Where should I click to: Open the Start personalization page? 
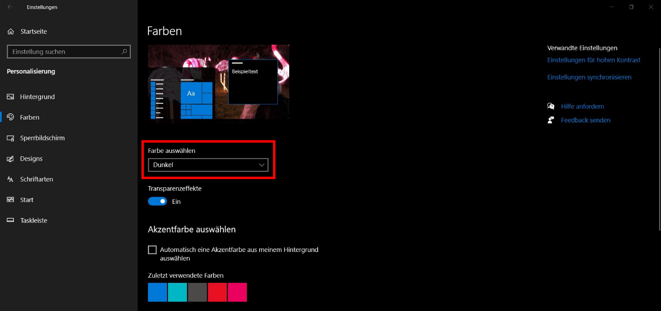pos(69,200)
